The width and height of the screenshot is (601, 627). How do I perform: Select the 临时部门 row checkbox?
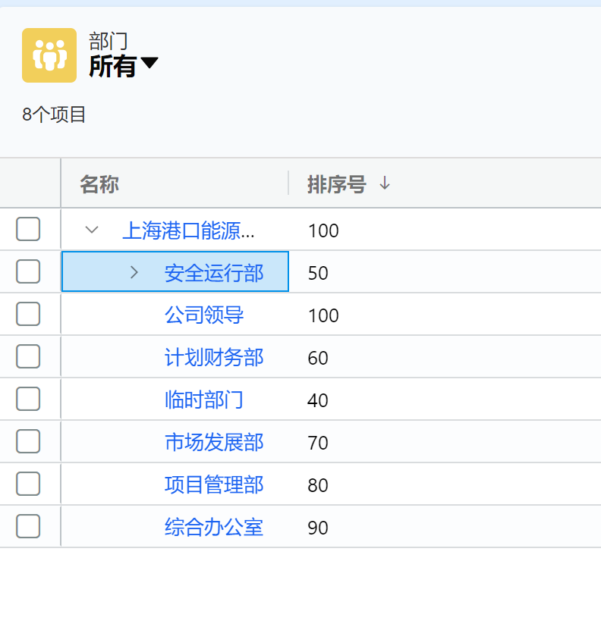[x=28, y=399]
